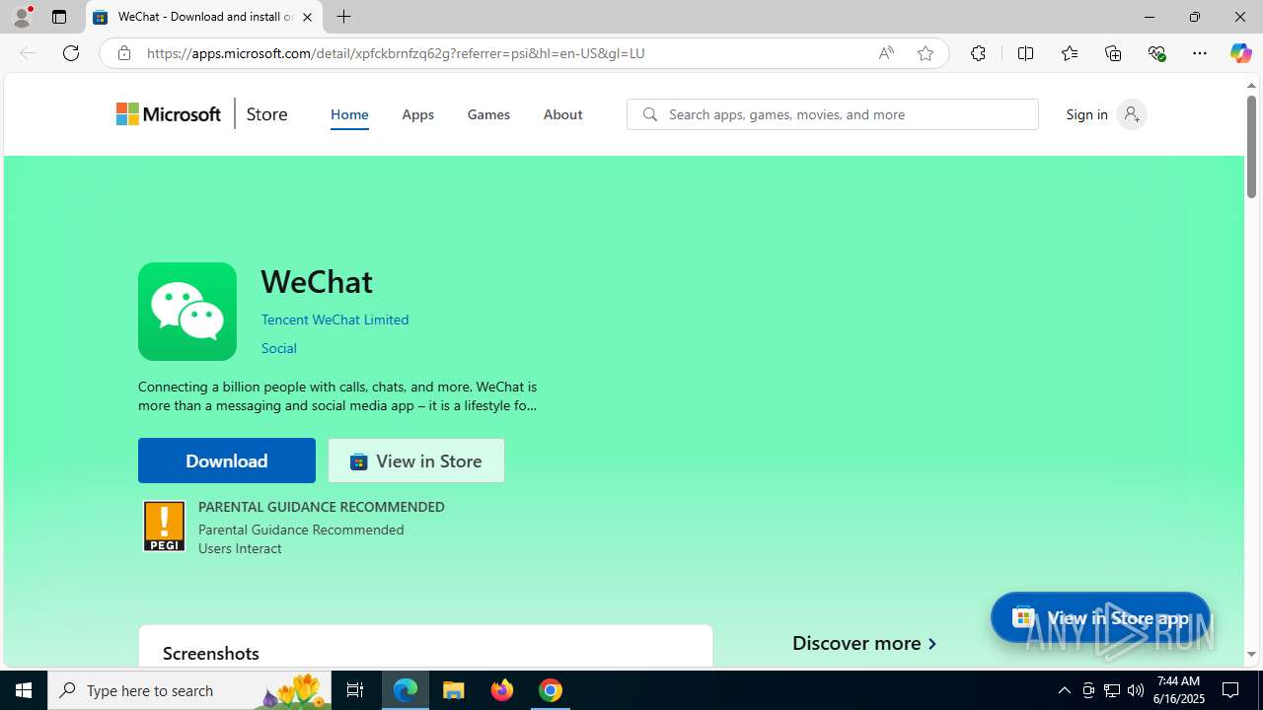Open Action Center notifications
Viewport: 1263px width, 710px height.
pos(1231,690)
